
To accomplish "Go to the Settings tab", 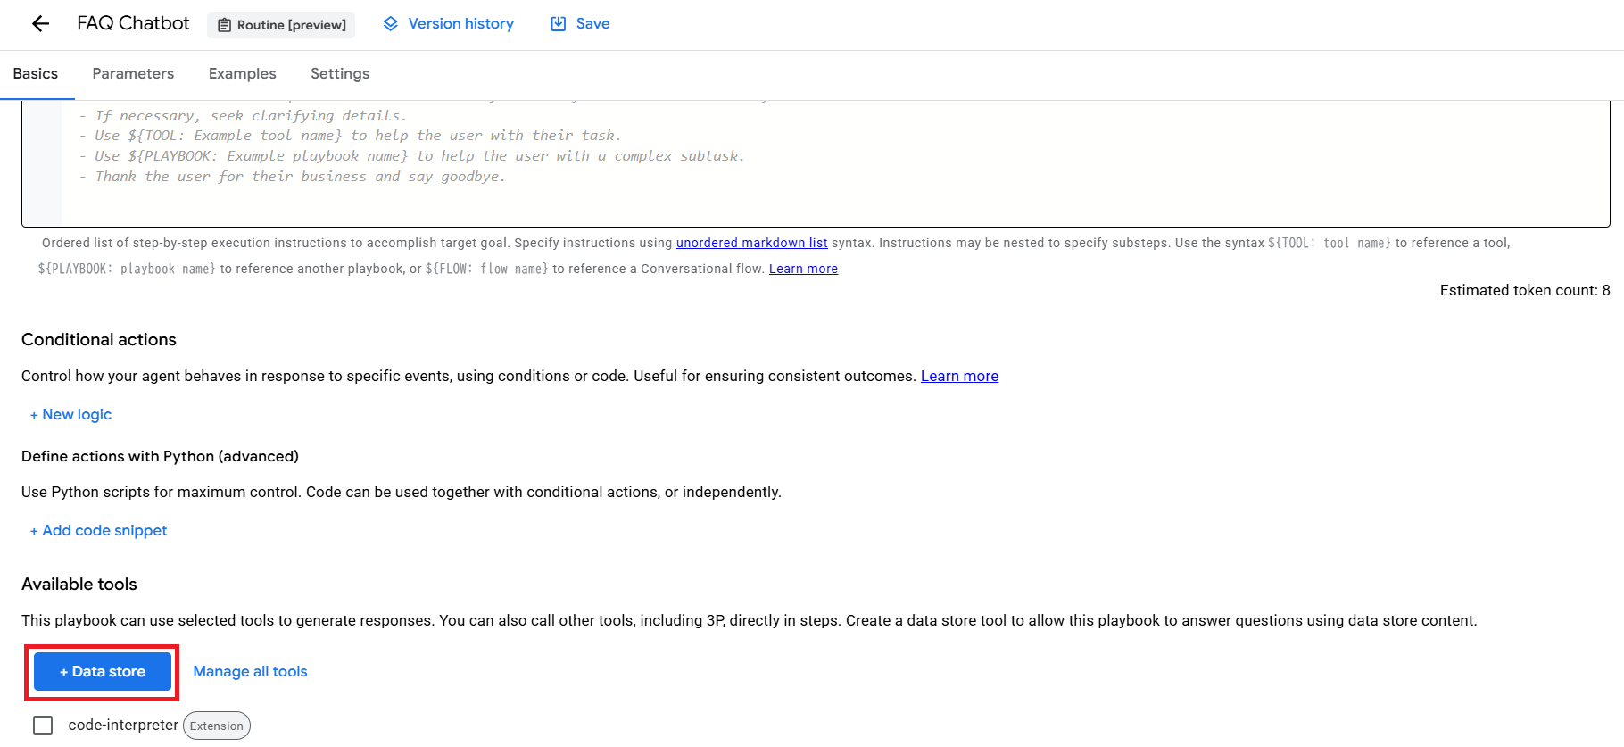I will (340, 73).
